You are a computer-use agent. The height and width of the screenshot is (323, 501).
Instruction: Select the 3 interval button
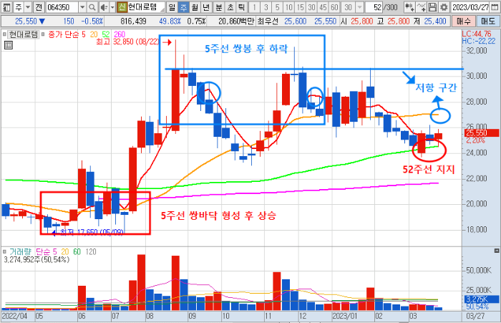pos(266,6)
